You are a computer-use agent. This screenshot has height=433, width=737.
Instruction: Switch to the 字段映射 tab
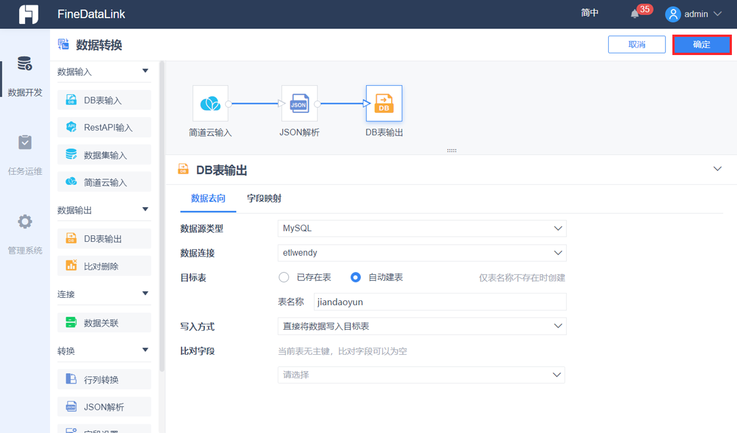pos(264,198)
